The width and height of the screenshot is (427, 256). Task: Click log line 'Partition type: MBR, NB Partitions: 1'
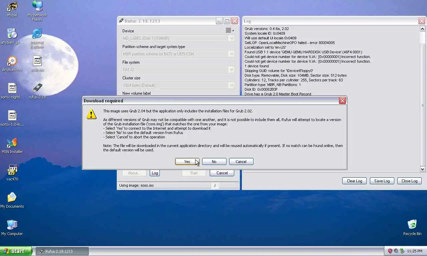(273, 85)
